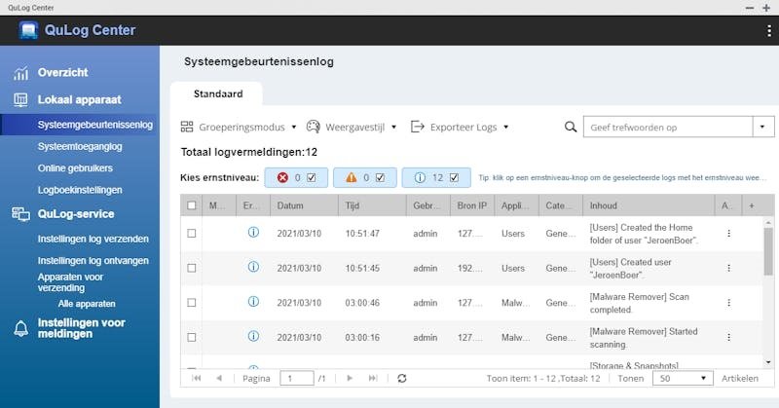Open Instellingen voor meldingen
The height and width of the screenshot is (408, 779).
pyautogui.click(x=82, y=328)
